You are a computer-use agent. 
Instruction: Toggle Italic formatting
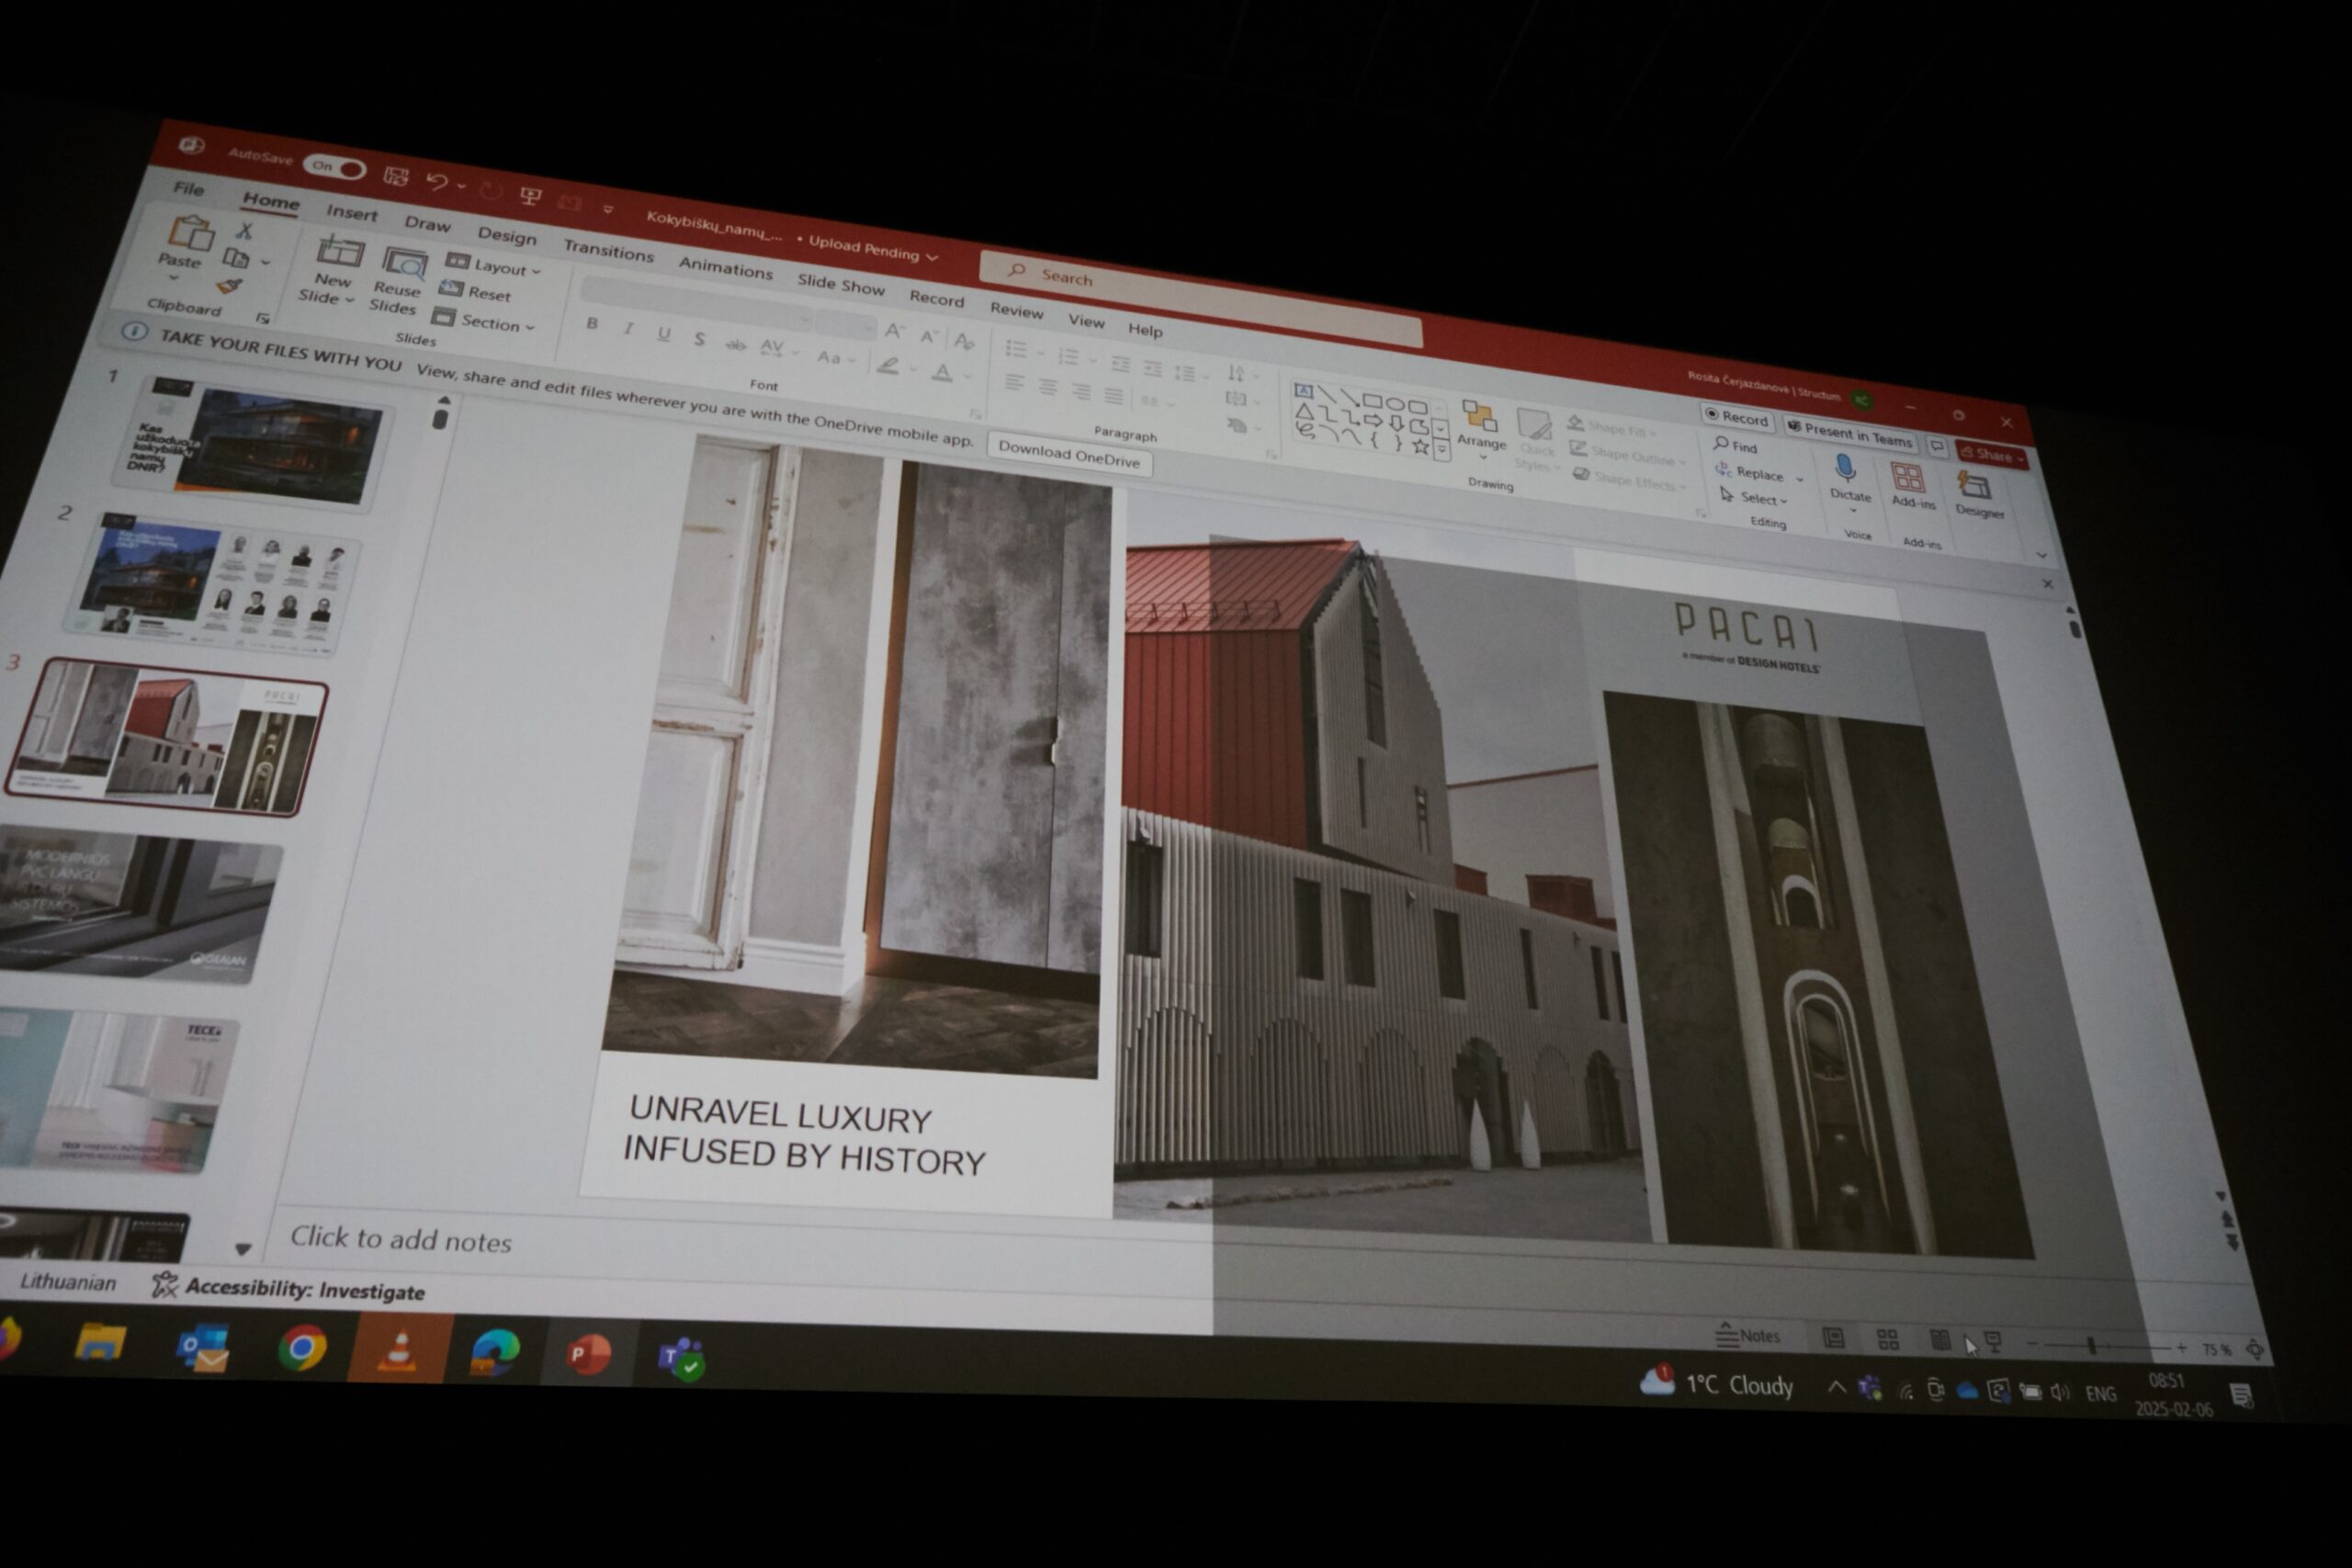628,328
